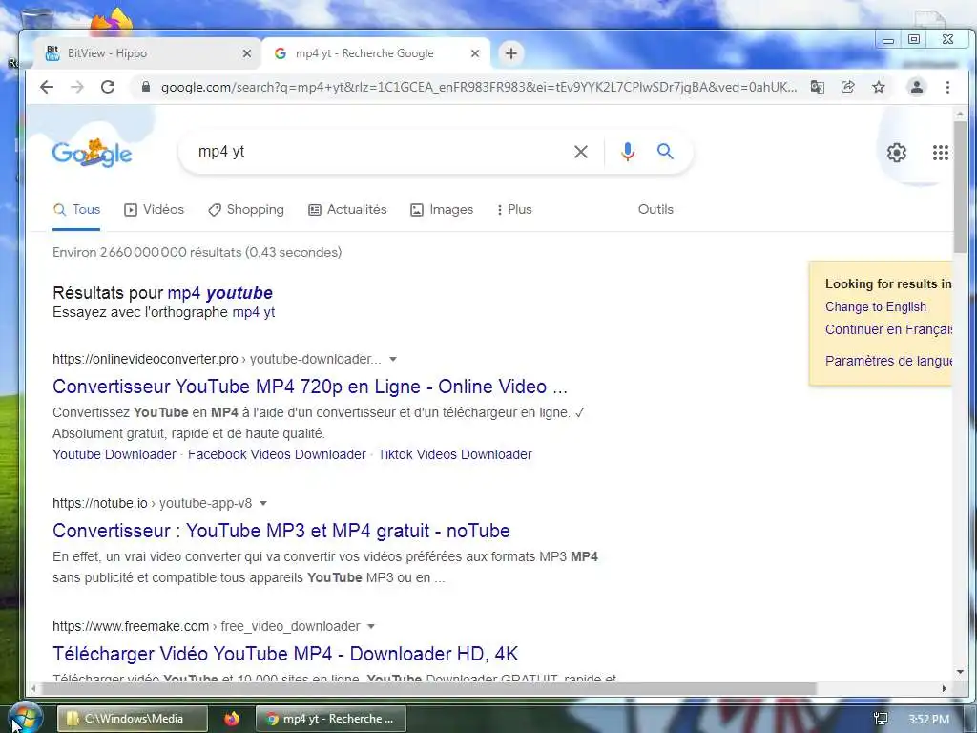Close the mp4 yt Google tab

click(x=475, y=53)
